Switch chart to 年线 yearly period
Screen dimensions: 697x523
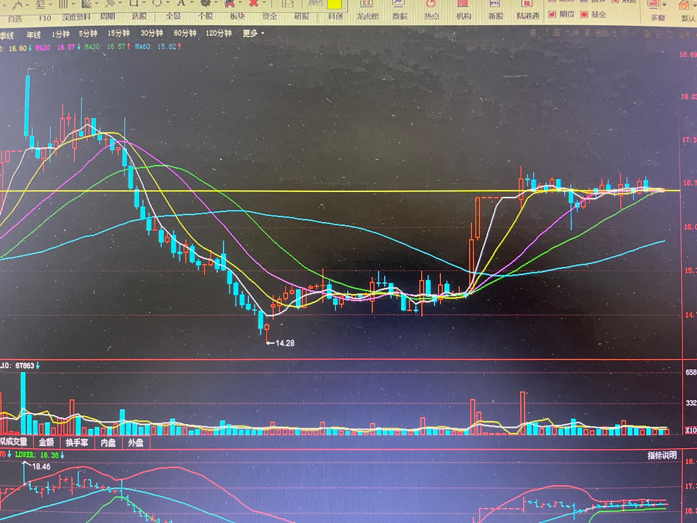(x=33, y=35)
